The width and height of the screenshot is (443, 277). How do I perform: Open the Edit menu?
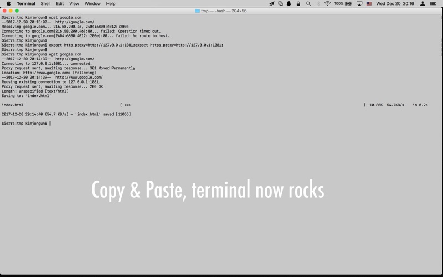60,4
